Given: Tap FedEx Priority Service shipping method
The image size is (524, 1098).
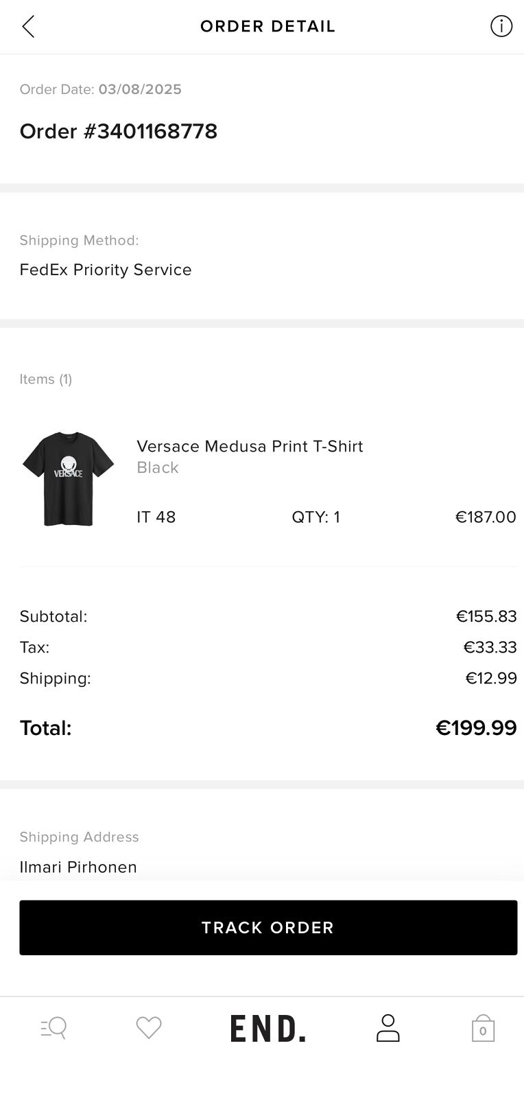Looking at the screenshot, I should pos(106,270).
